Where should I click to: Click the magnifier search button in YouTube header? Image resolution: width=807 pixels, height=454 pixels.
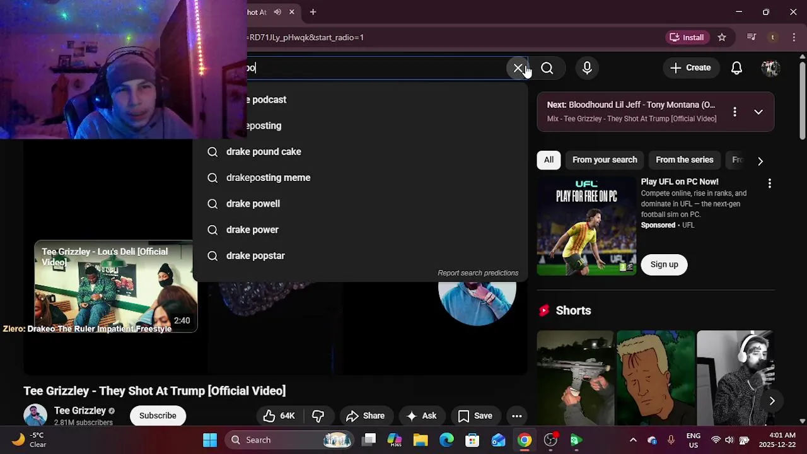coord(547,68)
